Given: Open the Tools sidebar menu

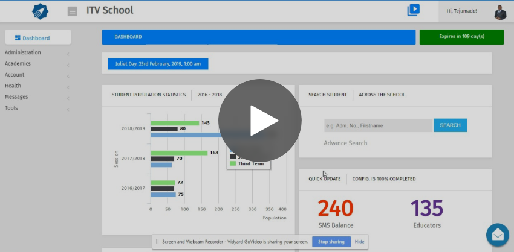Looking at the screenshot, I should point(11,108).
